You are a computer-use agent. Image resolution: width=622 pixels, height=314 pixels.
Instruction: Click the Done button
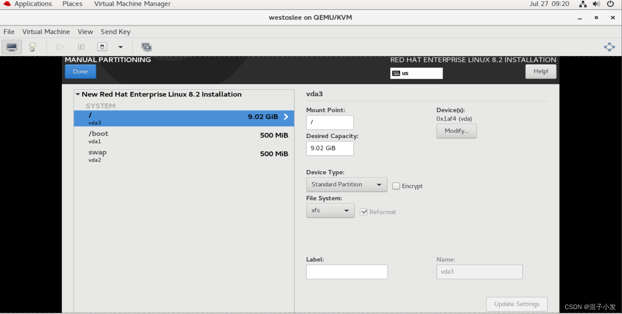click(80, 71)
